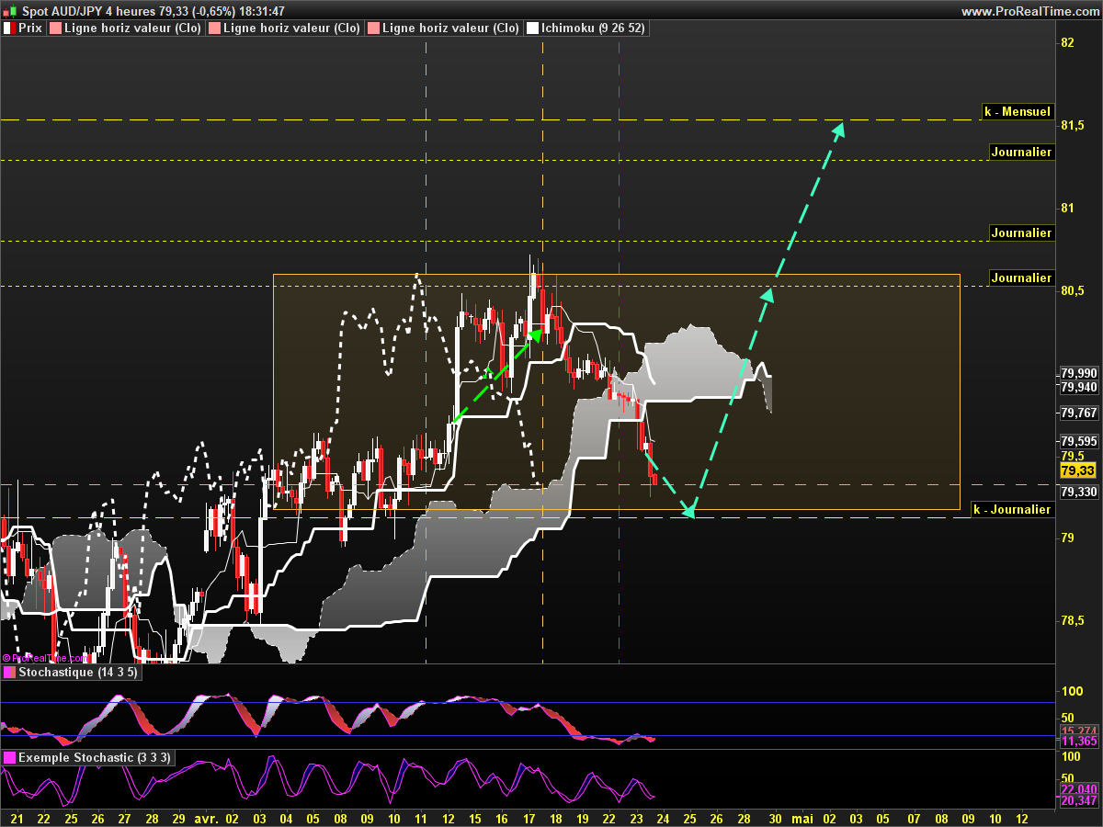Click the 78,5 price axis value
This screenshot has height=827, width=1103.
click(1072, 621)
